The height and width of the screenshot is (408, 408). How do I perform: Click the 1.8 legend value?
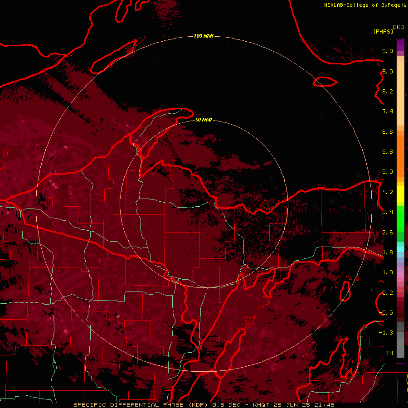click(388, 253)
